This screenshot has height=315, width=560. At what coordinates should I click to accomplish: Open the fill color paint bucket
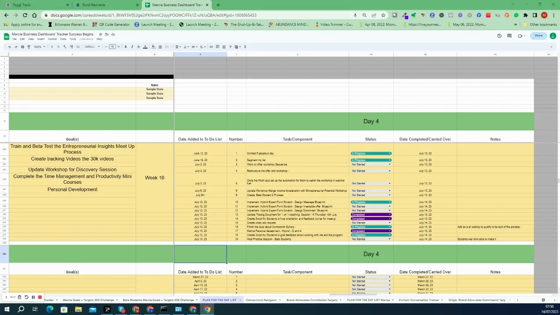[153, 47]
